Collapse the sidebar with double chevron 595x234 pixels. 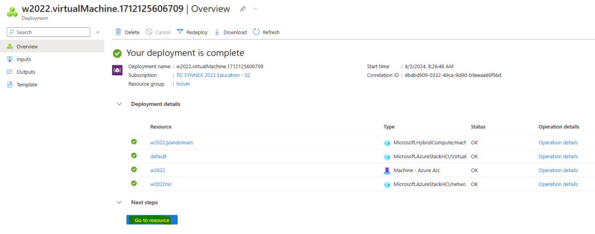point(98,32)
